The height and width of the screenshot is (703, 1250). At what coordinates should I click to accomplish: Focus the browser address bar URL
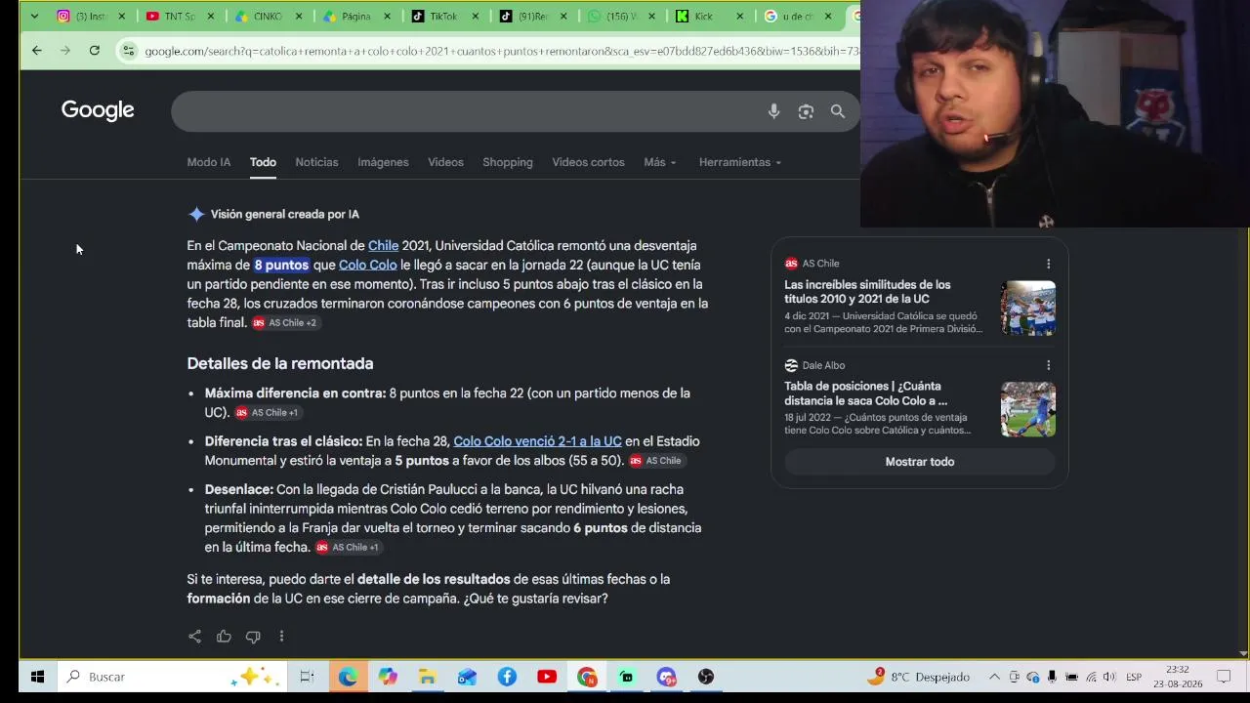point(501,51)
